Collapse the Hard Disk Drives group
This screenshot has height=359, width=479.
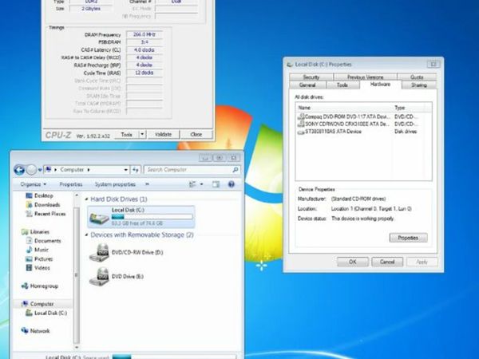click(87, 199)
